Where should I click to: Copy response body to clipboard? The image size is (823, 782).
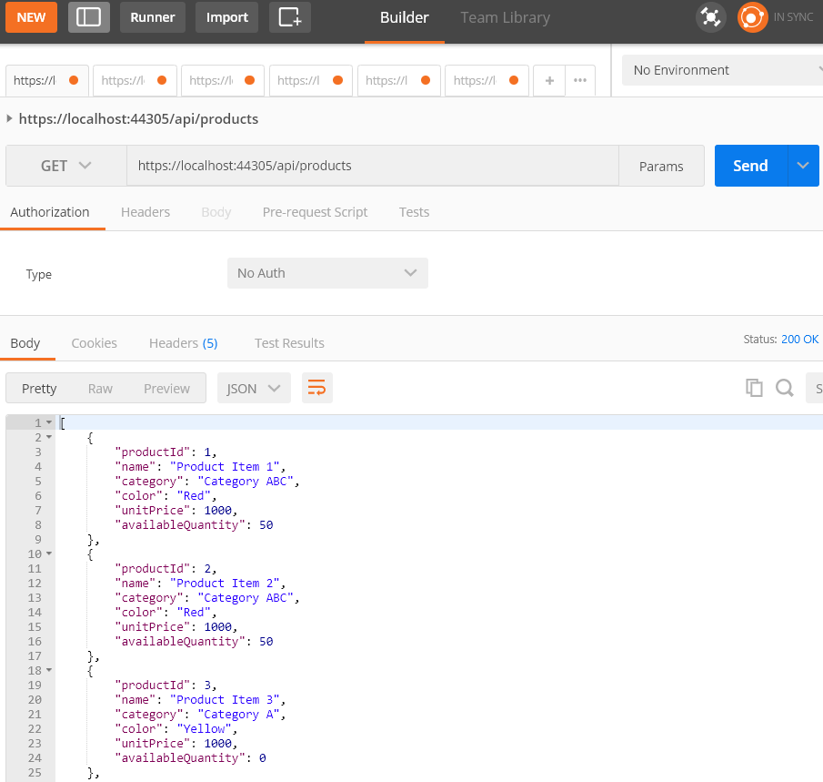click(754, 388)
